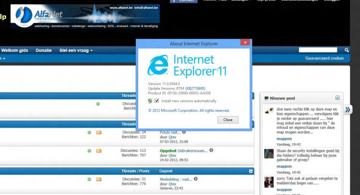The height and width of the screenshot is (195, 360).
Task: Click orange RSS icon on Discussies 113 row
Action: click(99, 151)
